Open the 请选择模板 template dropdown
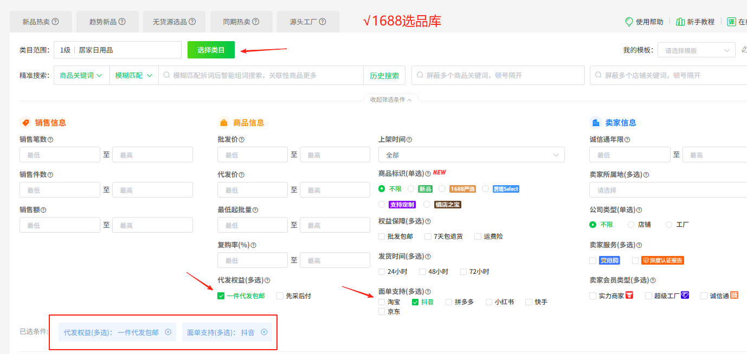Image resolution: width=747 pixels, height=354 pixels. [x=696, y=49]
